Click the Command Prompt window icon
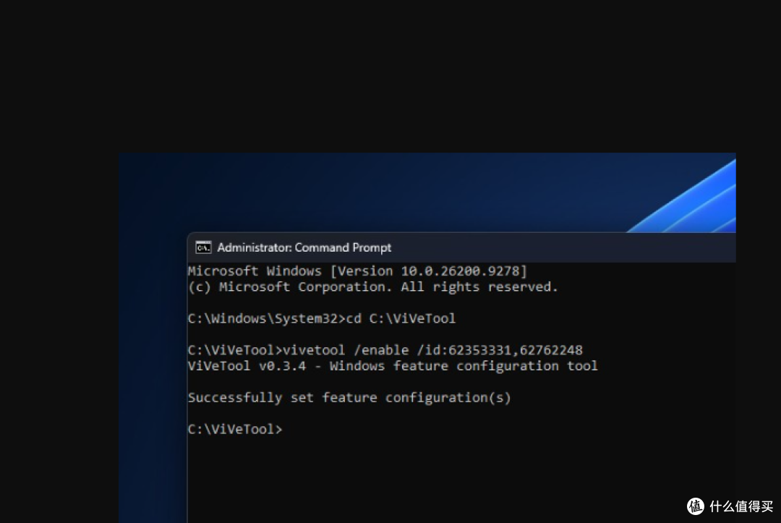The height and width of the screenshot is (523, 781). point(203,247)
